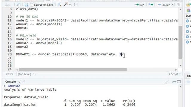Go back to previous source location
This screenshot has width=191, height=107.
7,5
